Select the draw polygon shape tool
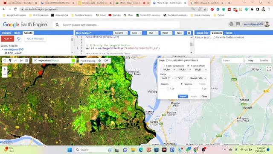This screenshot has height=154, width=273. click(21, 60)
